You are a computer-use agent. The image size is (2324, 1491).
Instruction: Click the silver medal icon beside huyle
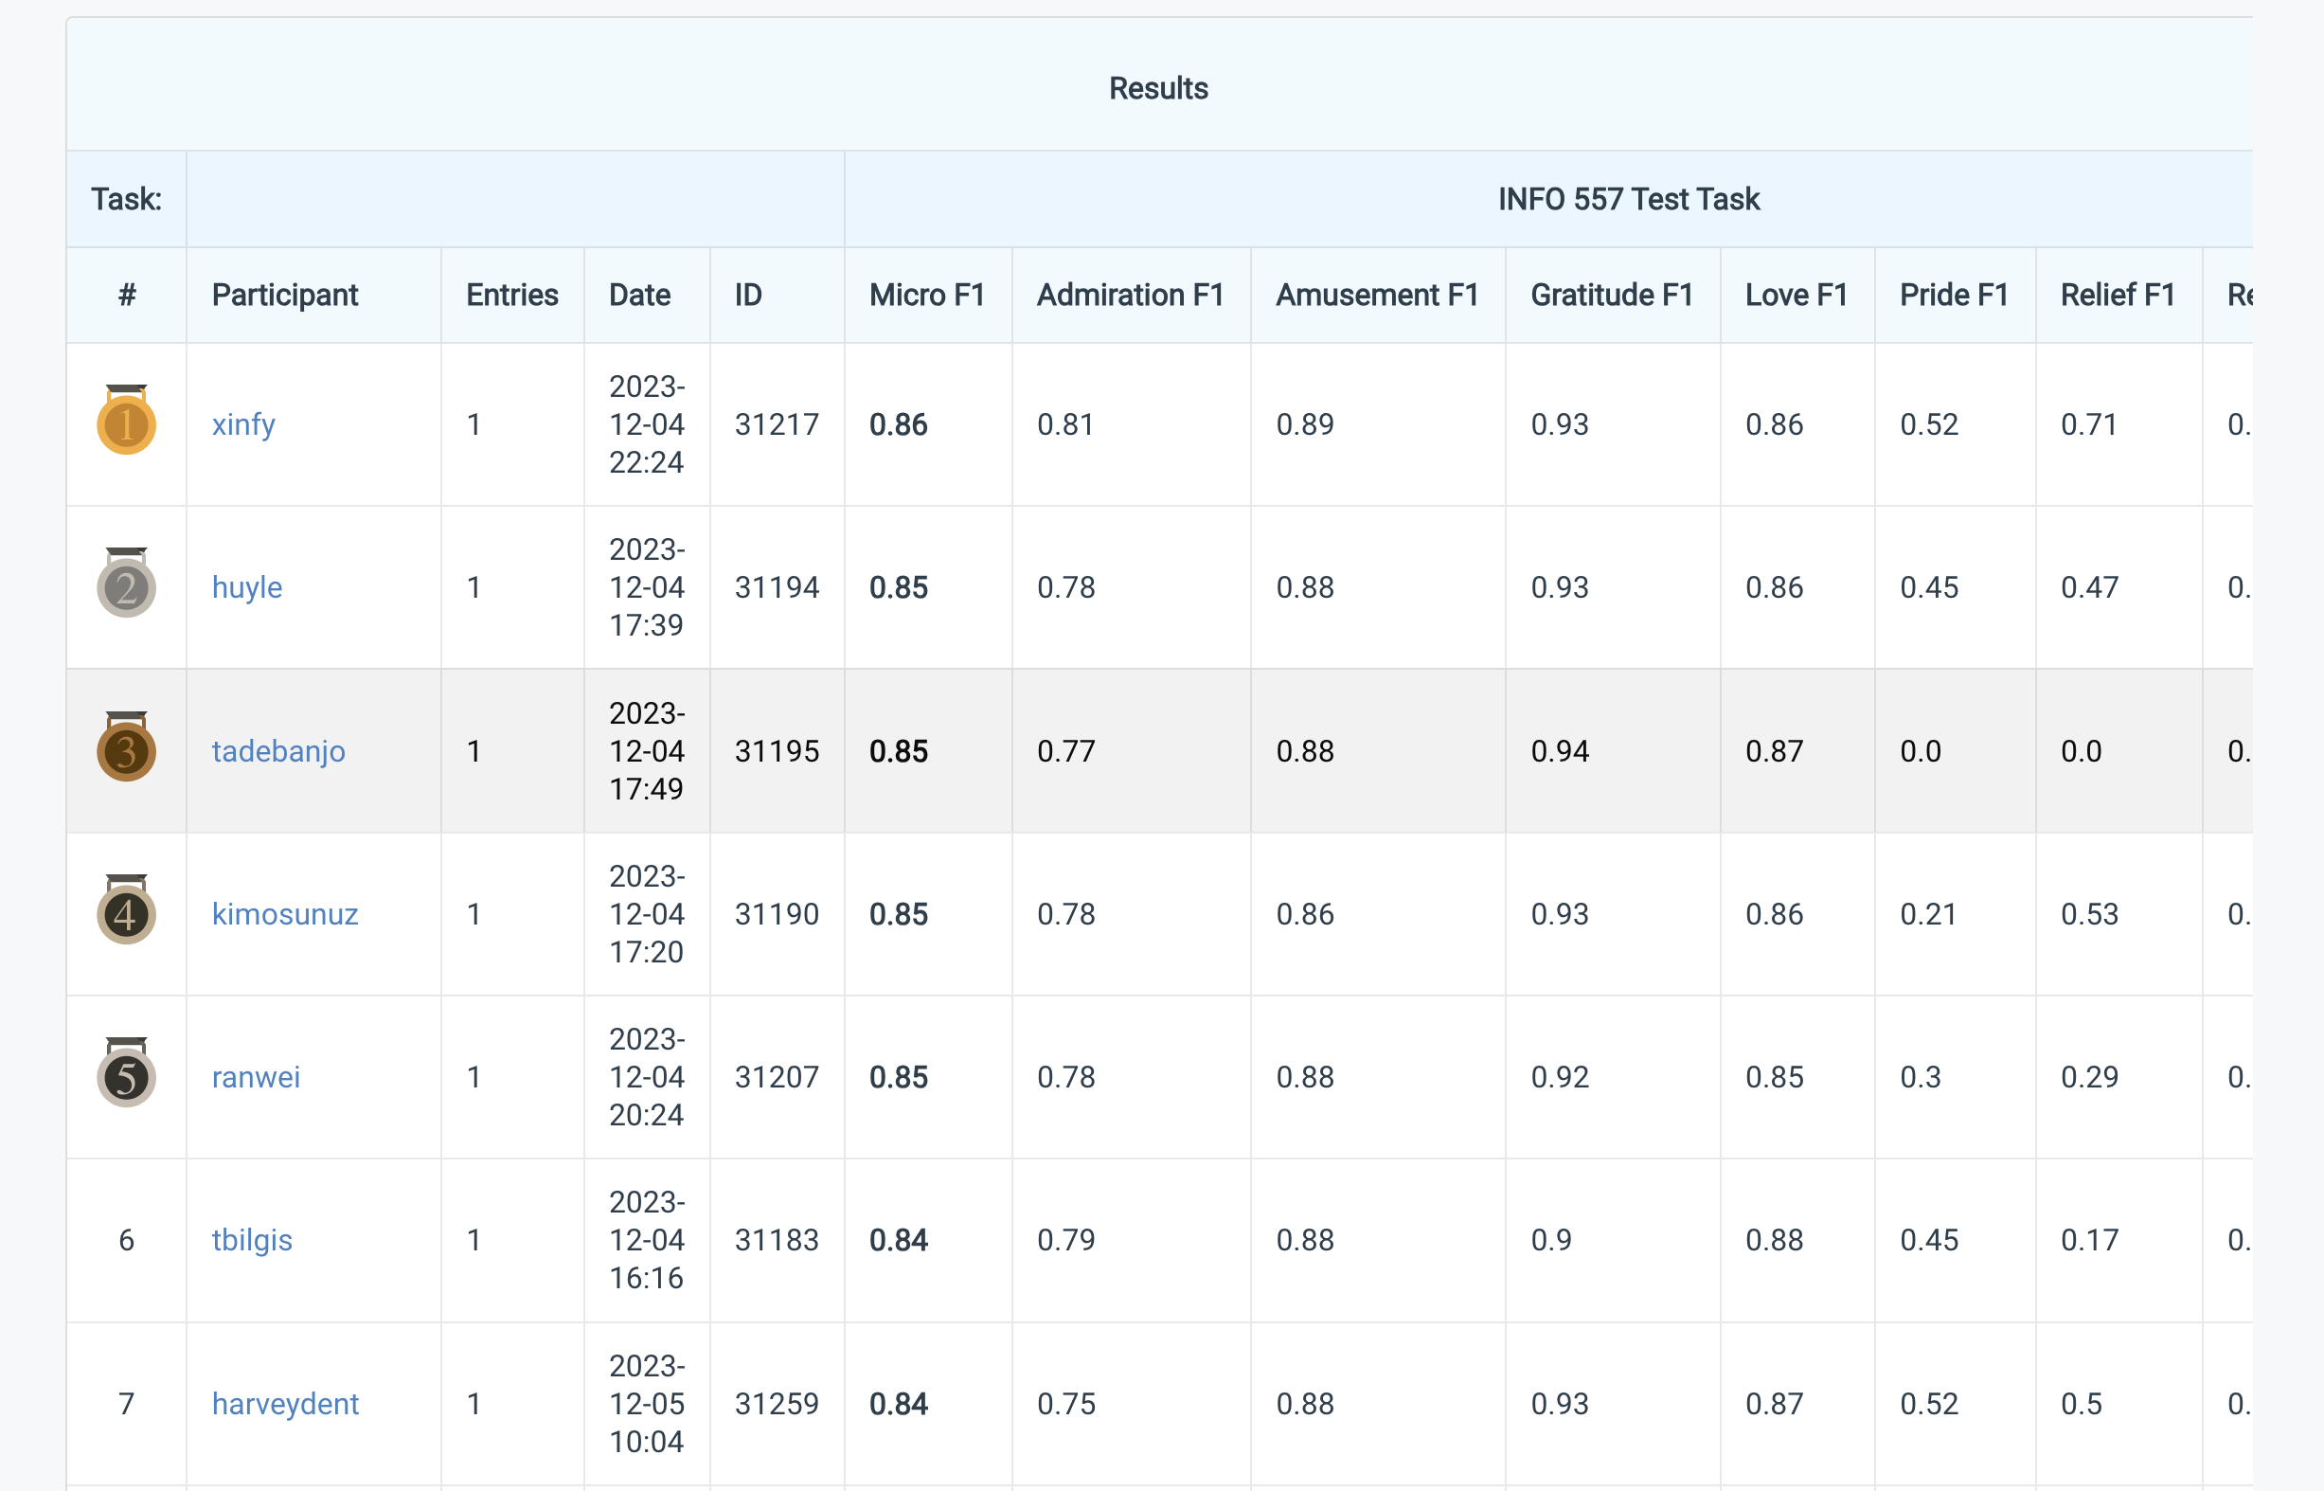pos(126,587)
